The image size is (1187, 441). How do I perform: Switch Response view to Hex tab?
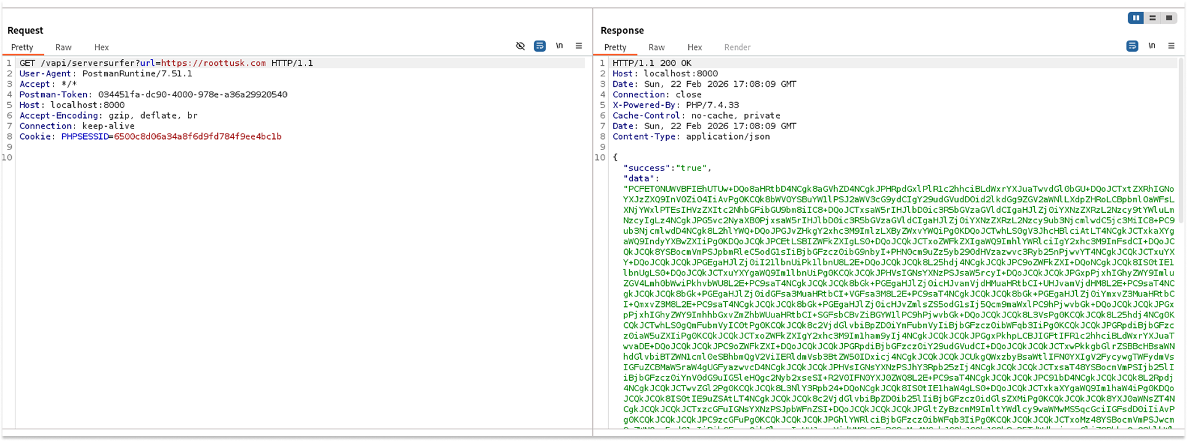pyautogui.click(x=694, y=47)
